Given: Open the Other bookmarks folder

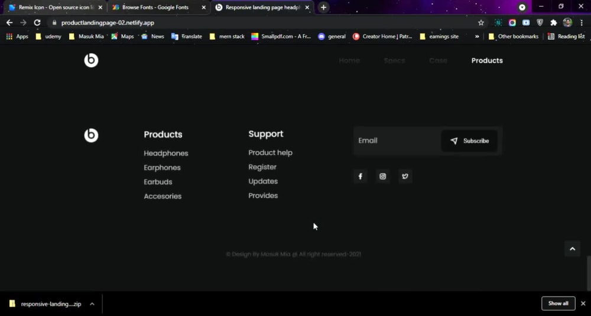Looking at the screenshot, I should click(x=514, y=37).
